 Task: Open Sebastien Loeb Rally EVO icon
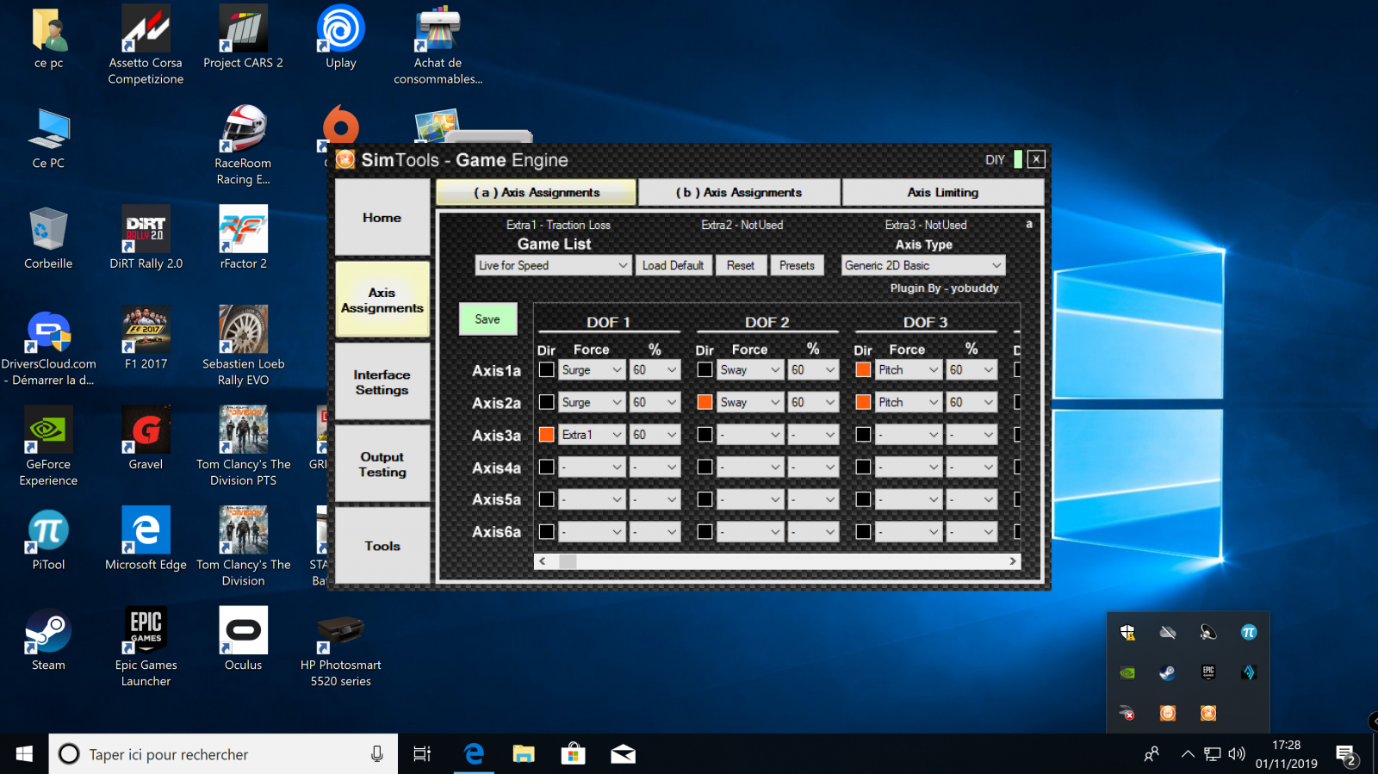click(243, 346)
